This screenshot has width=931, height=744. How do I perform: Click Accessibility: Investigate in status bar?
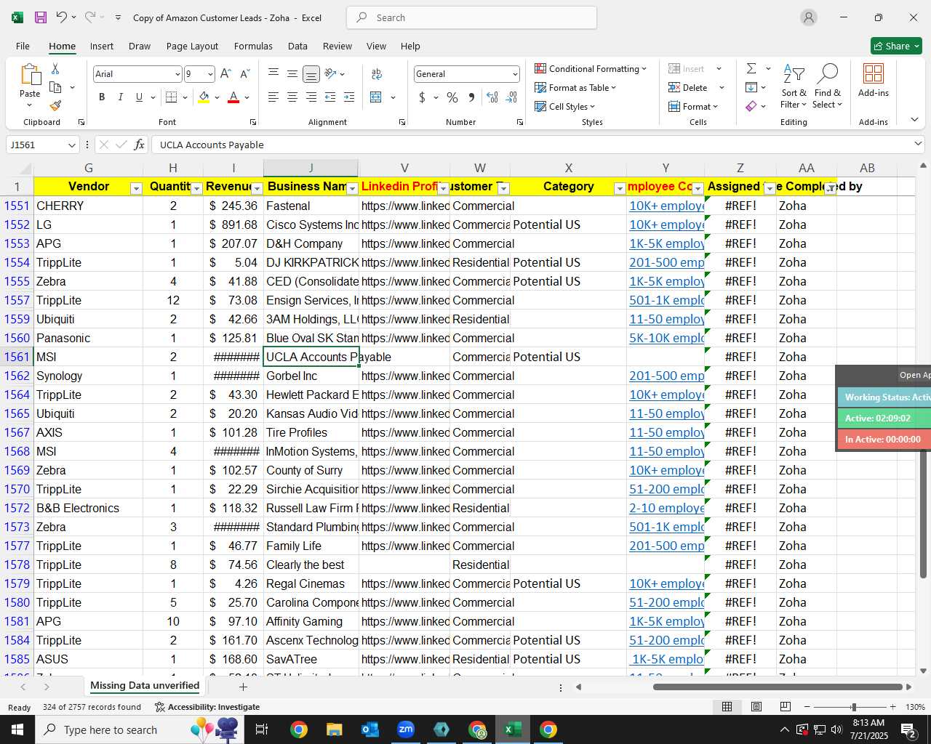(x=207, y=707)
